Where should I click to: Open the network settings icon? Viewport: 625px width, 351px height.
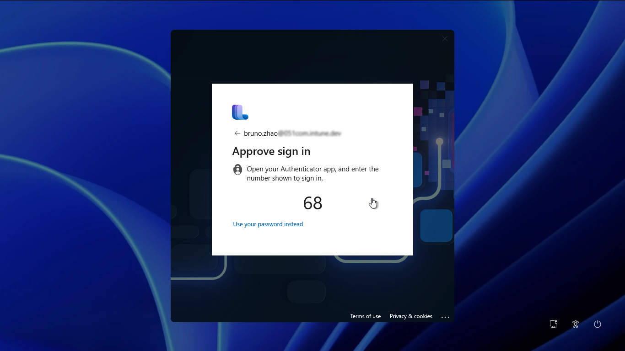[554, 324]
